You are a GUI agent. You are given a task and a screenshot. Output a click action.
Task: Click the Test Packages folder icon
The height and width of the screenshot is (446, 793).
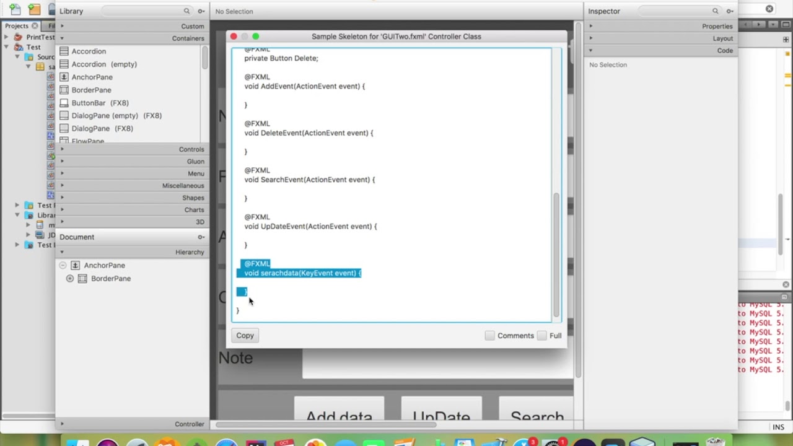point(29,205)
